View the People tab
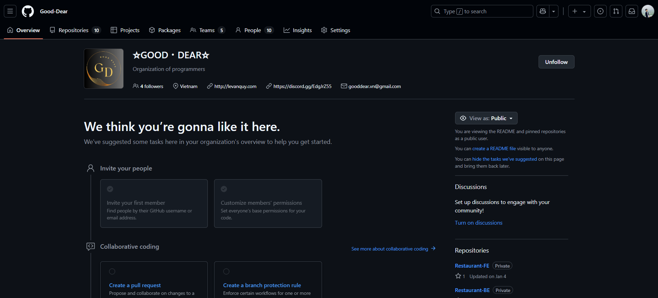The image size is (658, 298). click(x=254, y=30)
